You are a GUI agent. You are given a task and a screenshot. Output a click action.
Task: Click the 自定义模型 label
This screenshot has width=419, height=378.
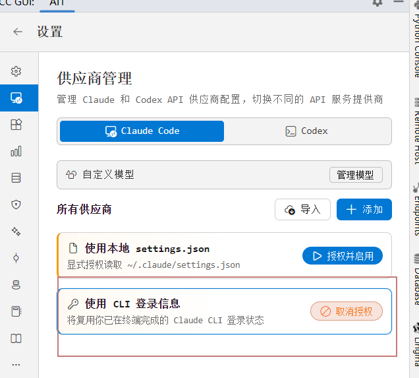tap(108, 174)
